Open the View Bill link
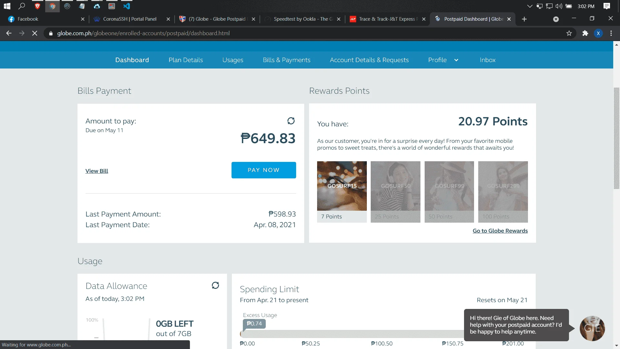This screenshot has height=349, width=620. pos(97,171)
